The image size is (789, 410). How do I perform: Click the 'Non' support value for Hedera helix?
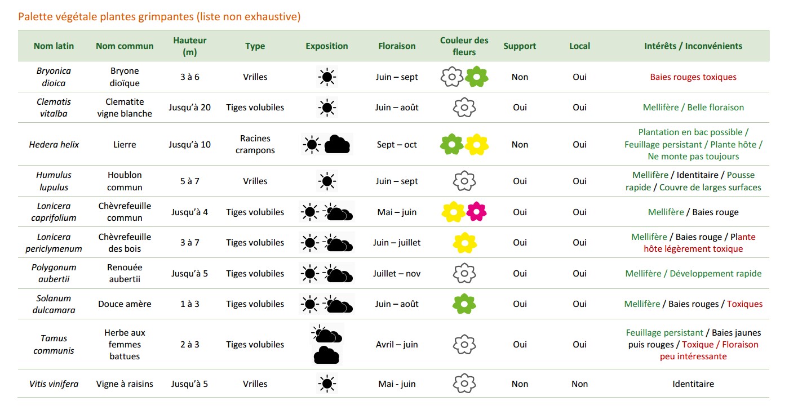pos(520,145)
